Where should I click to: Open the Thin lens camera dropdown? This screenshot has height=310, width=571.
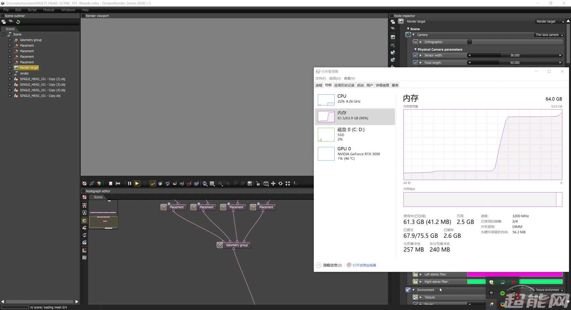click(549, 35)
